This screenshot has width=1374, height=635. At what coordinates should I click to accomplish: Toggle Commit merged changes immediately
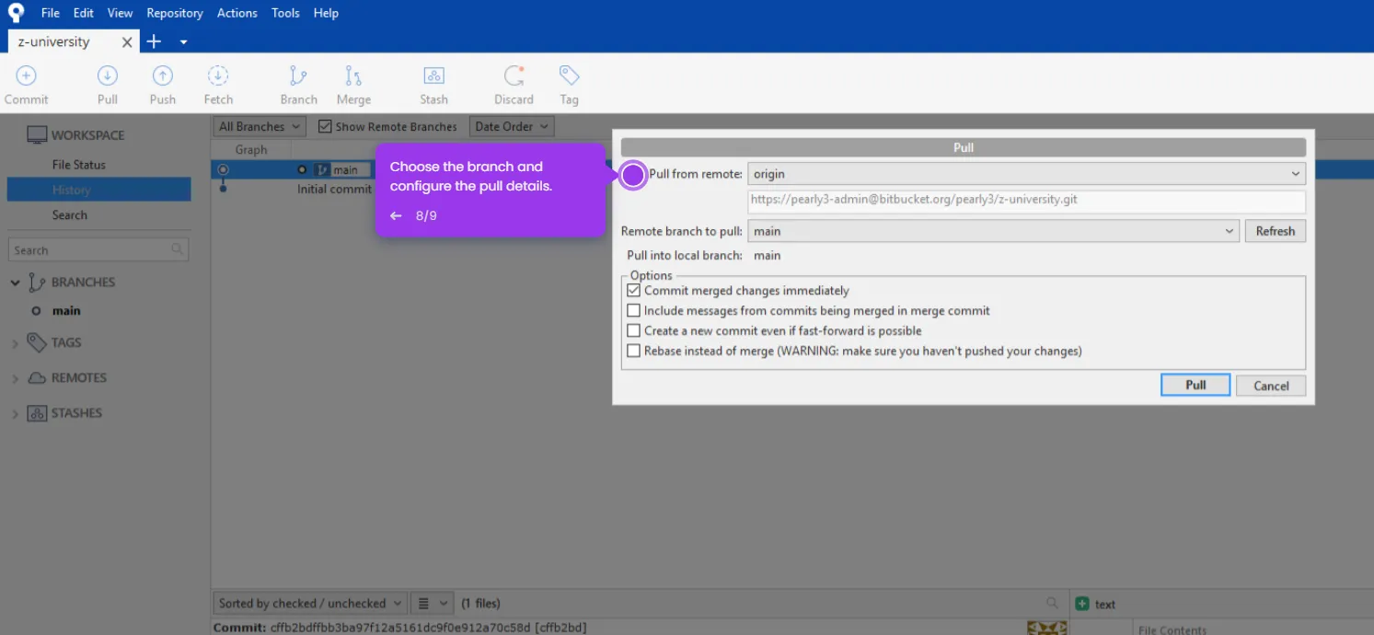pyautogui.click(x=633, y=290)
